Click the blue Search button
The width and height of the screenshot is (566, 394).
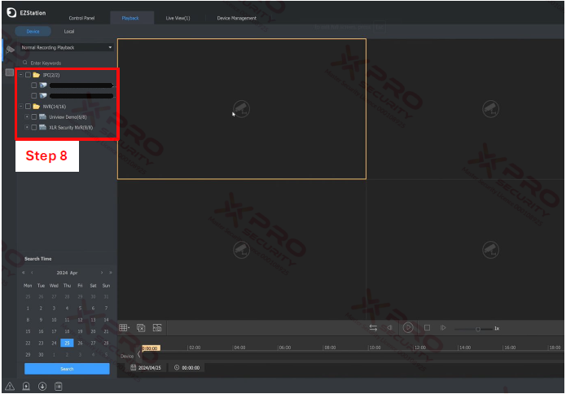point(67,369)
